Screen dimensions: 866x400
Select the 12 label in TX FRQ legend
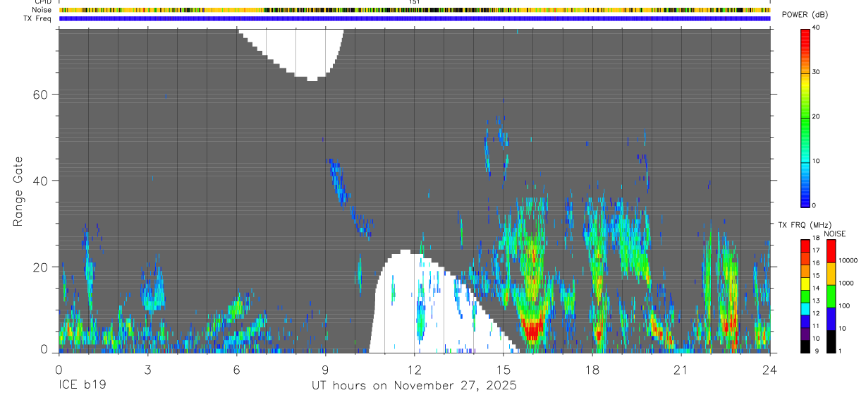click(x=816, y=313)
